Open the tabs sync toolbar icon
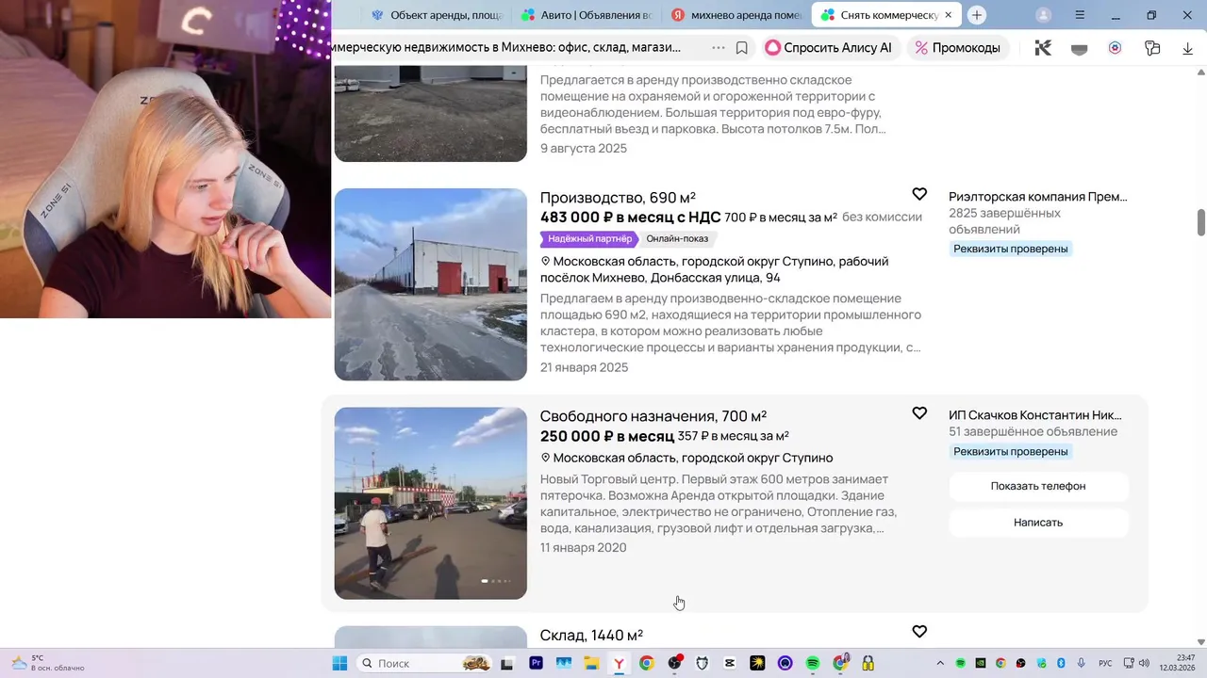The image size is (1207, 678). click(1151, 48)
